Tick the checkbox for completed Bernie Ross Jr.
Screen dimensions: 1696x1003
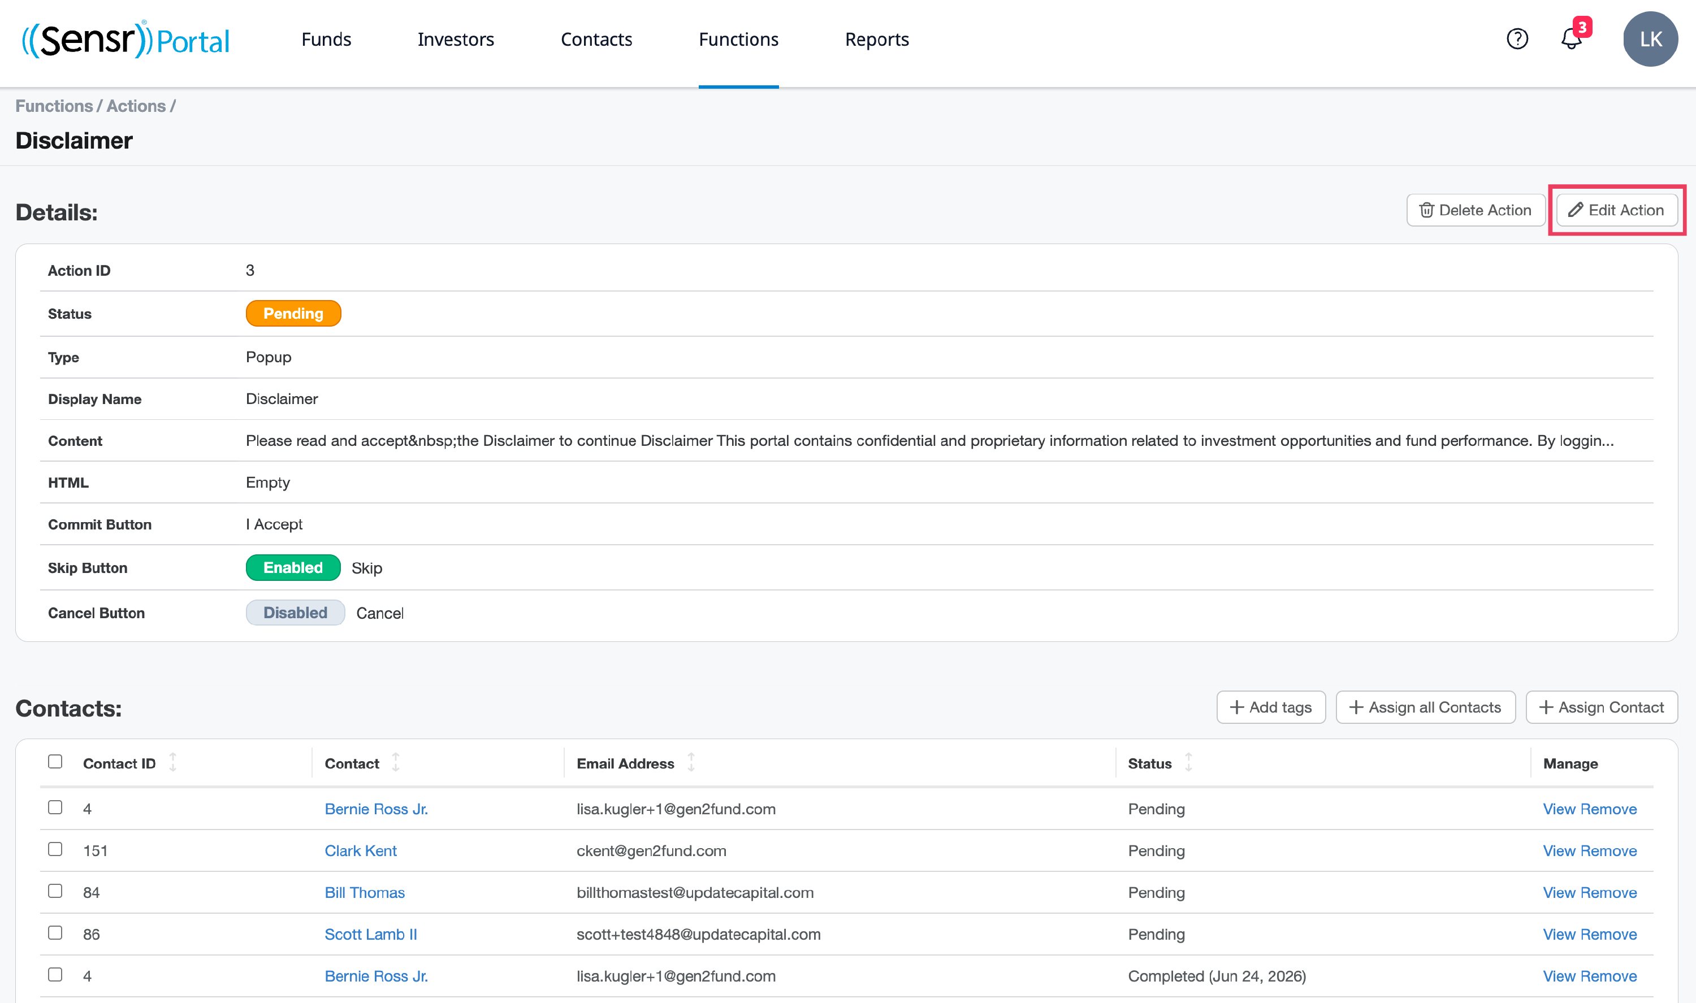pyautogui.click(x=55, y=975)
